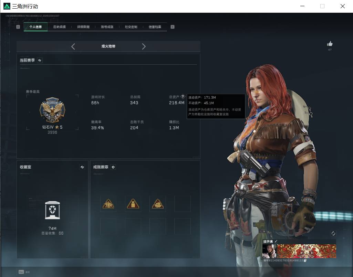Image resolution: width=353 pixels, height=277 pixels.
Task: Select the 账号成就 tab
Action: [x=107, y=27]
